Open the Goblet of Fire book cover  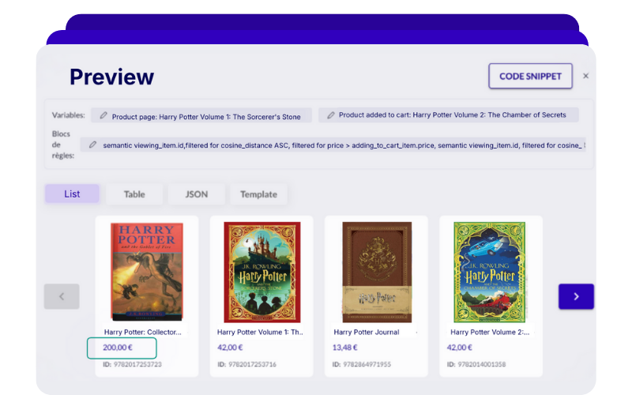click(x=147, y=272)
